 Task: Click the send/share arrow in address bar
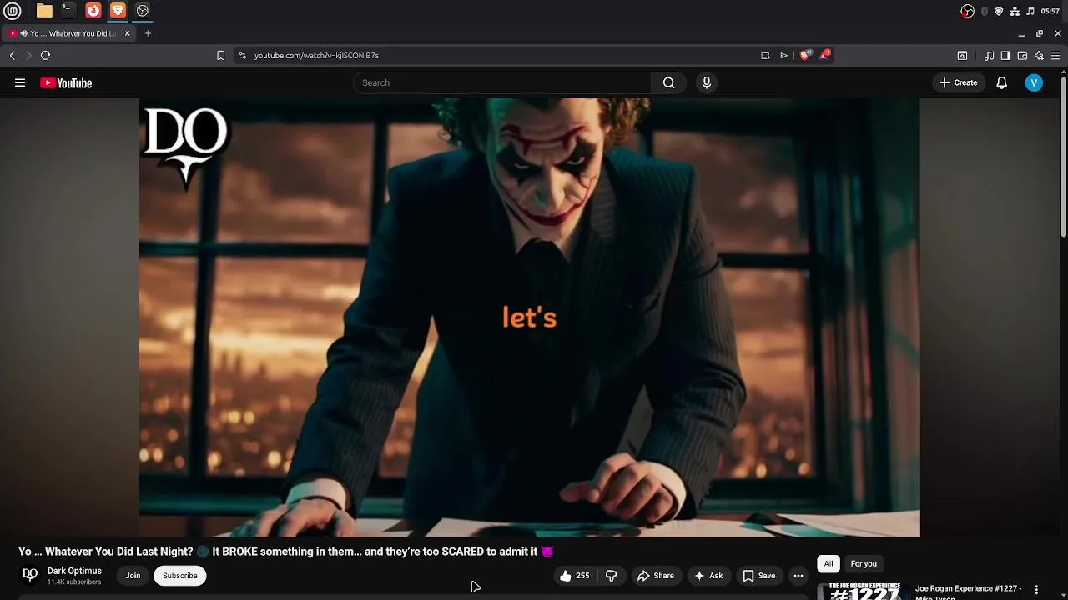tap(783, 56)
